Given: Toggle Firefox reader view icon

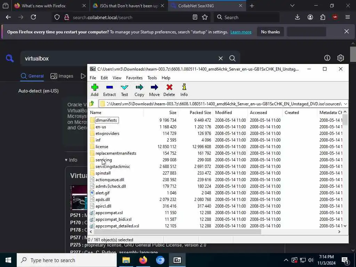Looking at the screenshot, I should click(195, 17).
